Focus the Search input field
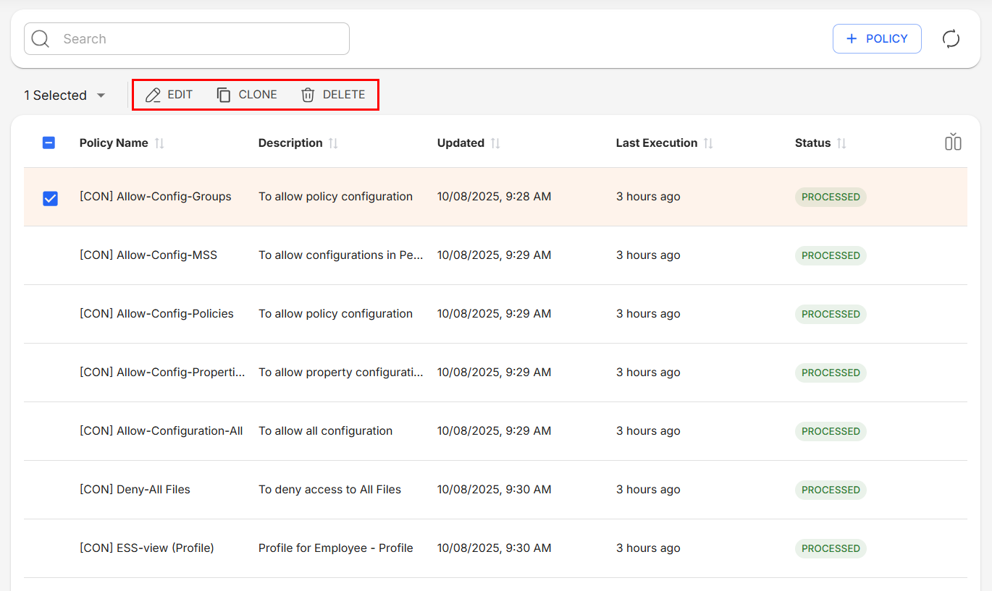Image resolution: width=992 pixels, height=591 pixels. pos(203,39)
